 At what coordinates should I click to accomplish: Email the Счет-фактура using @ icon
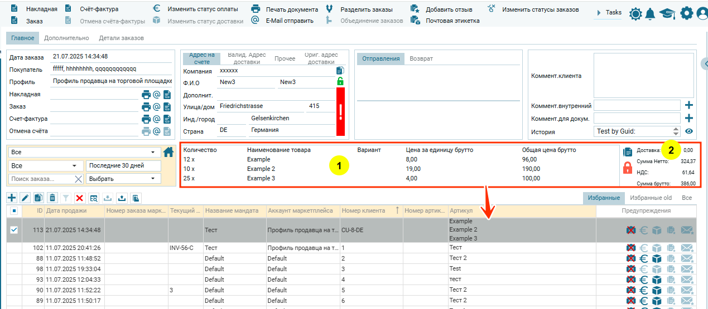click(157, 119)
